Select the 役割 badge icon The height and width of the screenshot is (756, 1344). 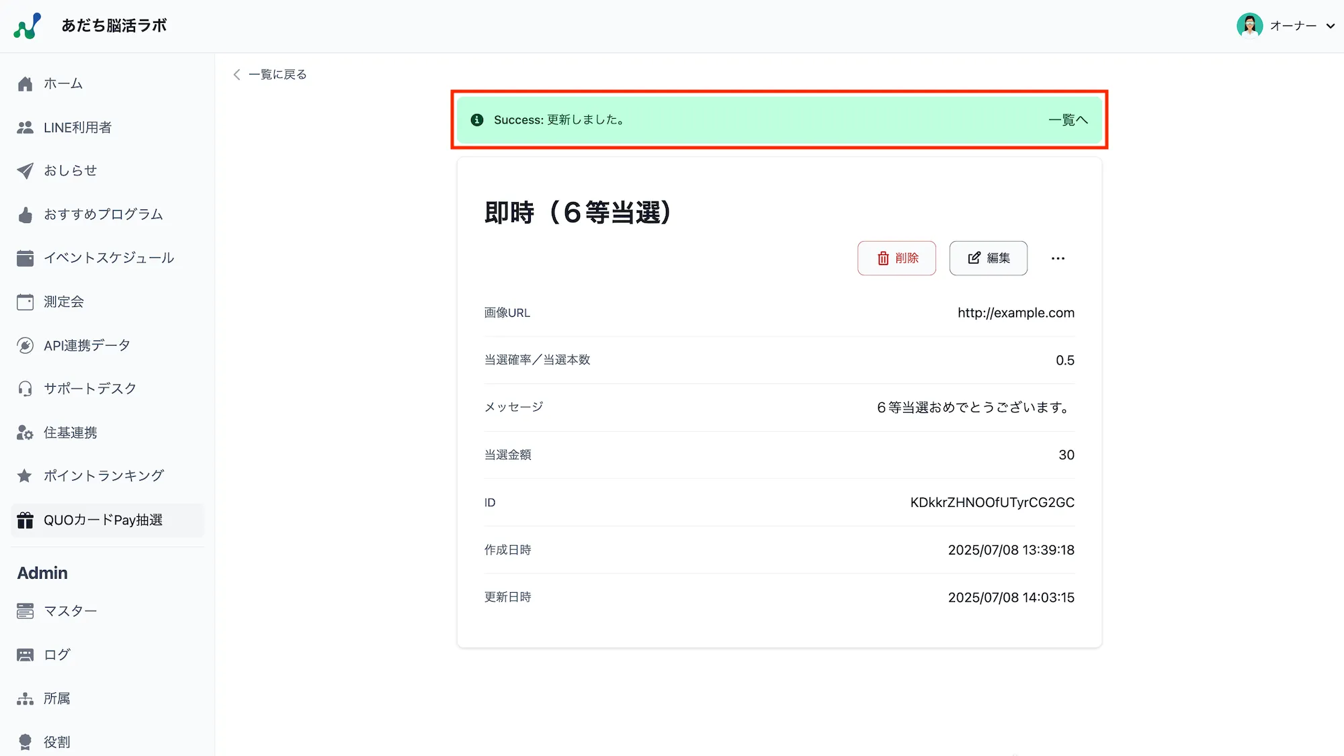coord(25,741)
